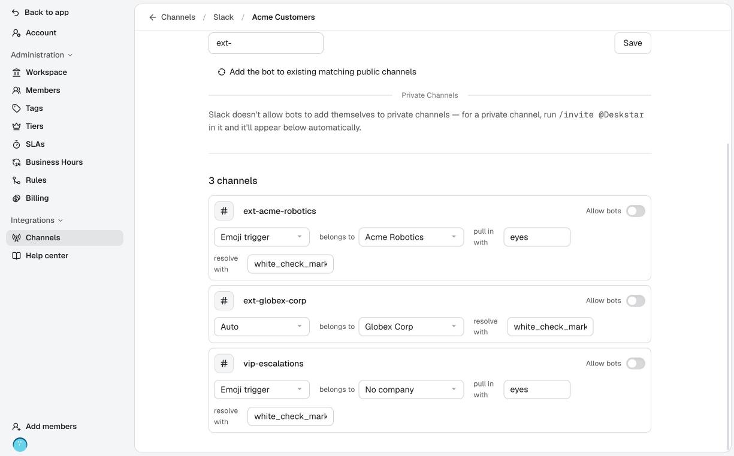Click the ext-globex-corp channel name
The height and width of the screenshot is (456, 734).
click(x=274, y=301)
